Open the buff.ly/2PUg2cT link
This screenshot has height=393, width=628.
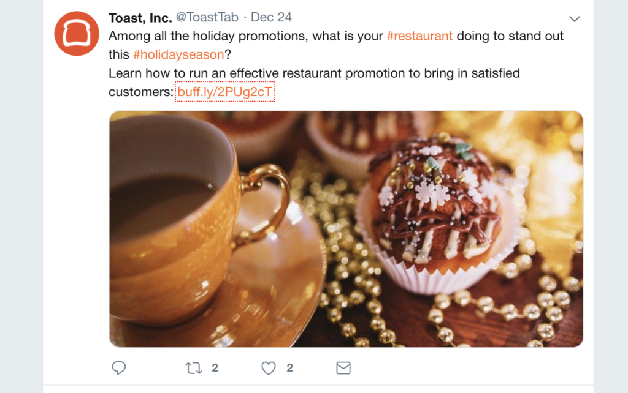(x=225, y=91)
